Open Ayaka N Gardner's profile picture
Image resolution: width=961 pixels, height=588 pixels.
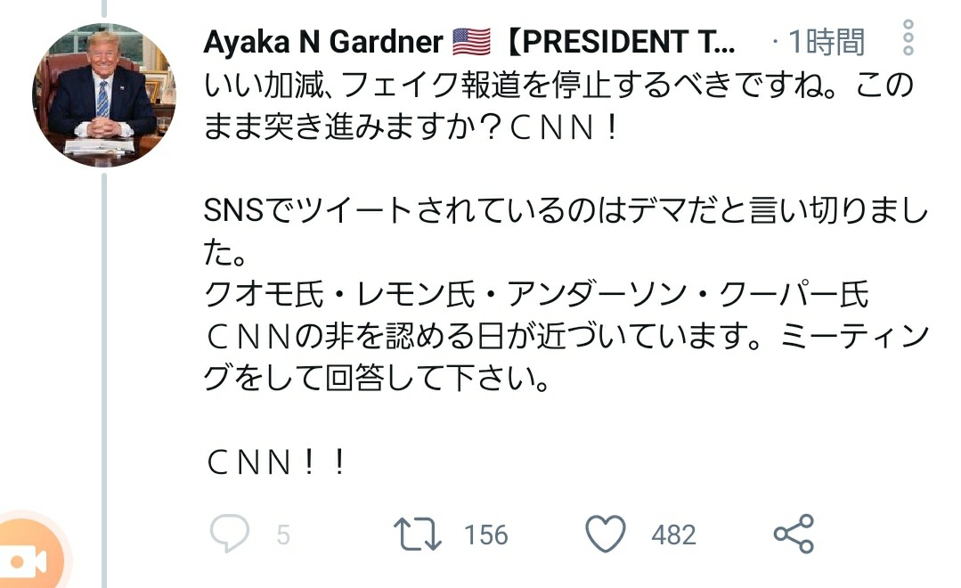coord(104,95)
